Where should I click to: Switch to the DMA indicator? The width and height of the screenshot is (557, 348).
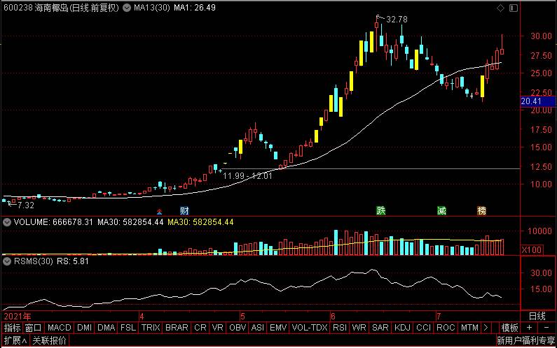pyautogui.click(x=106, y=328)
